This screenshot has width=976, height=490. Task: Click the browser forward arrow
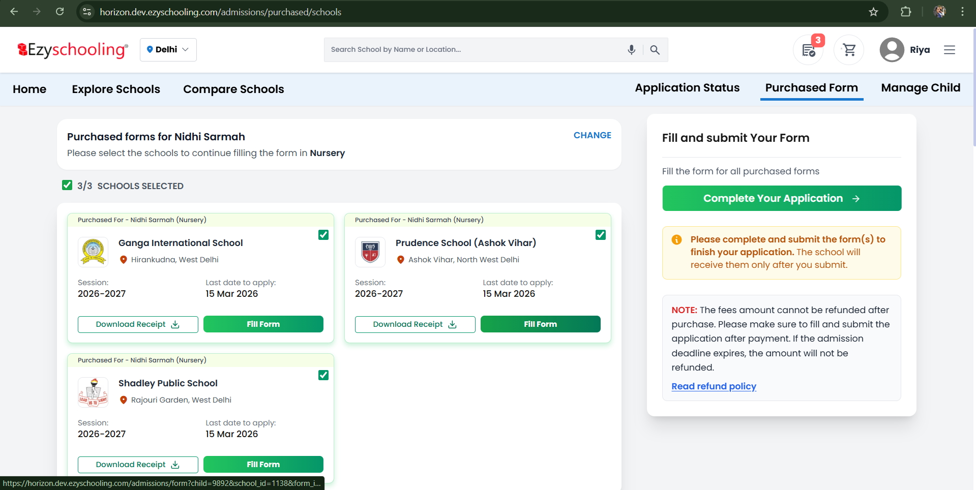pyautogui.click(x=37, y=12)
